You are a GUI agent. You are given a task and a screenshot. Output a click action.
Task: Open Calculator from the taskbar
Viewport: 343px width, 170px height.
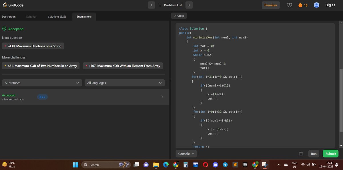pyautogui.click(x=186, y=165)
